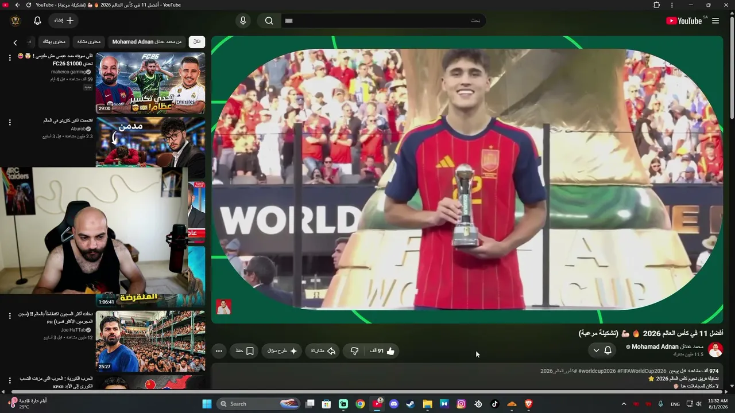The image size is (735, 413).
Task: Open options for the Korean war video
Action: 10,380
